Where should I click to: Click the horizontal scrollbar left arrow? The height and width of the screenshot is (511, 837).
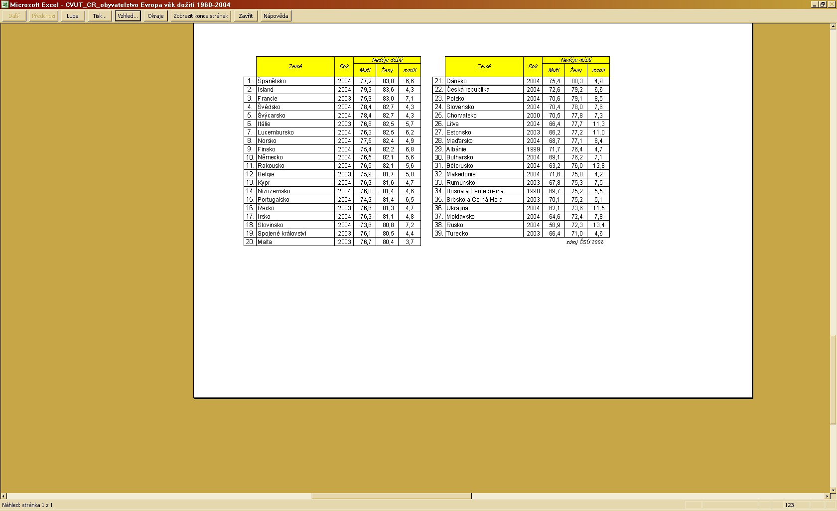click(3, 496)
